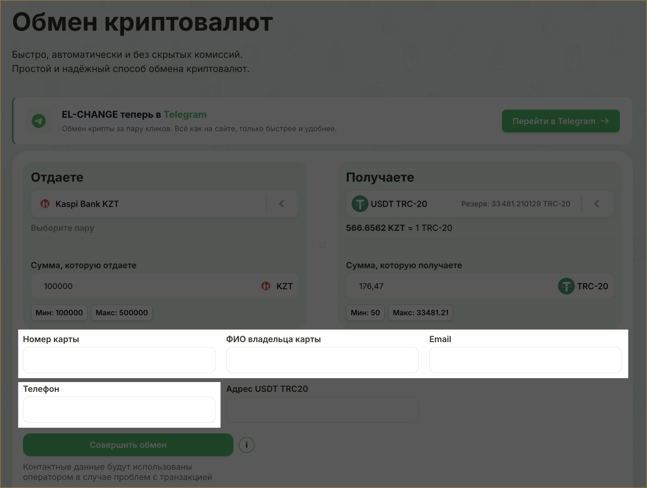This screenshot has width=647, height=488.
Task: Click the Kaspi Bank logo icon
Action: click(x=45, y=204)
